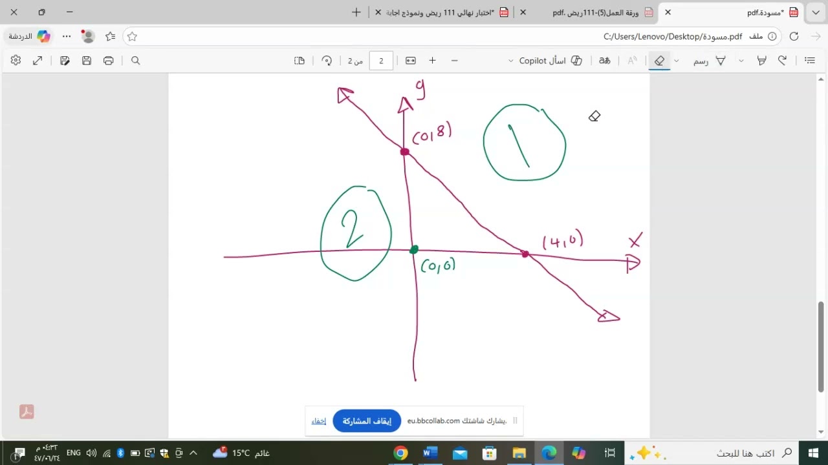Open browser Settings and more menu

pyautogui.click(x=67, y=36)
